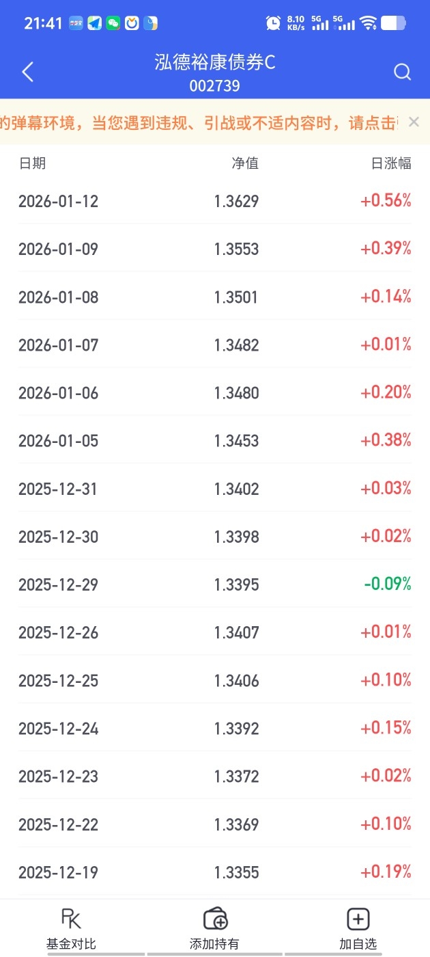Tap the alarm clock status icon
Viewport: 430px width, 957px height.
point(273,23)
